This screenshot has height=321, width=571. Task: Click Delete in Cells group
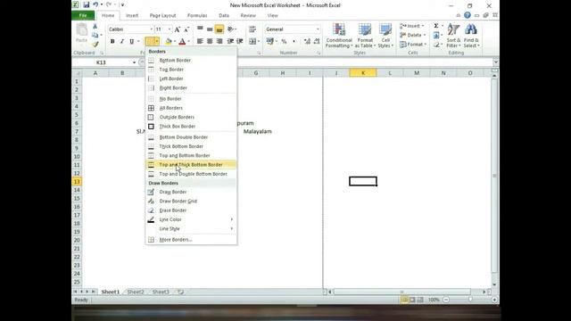pos(413,36)
